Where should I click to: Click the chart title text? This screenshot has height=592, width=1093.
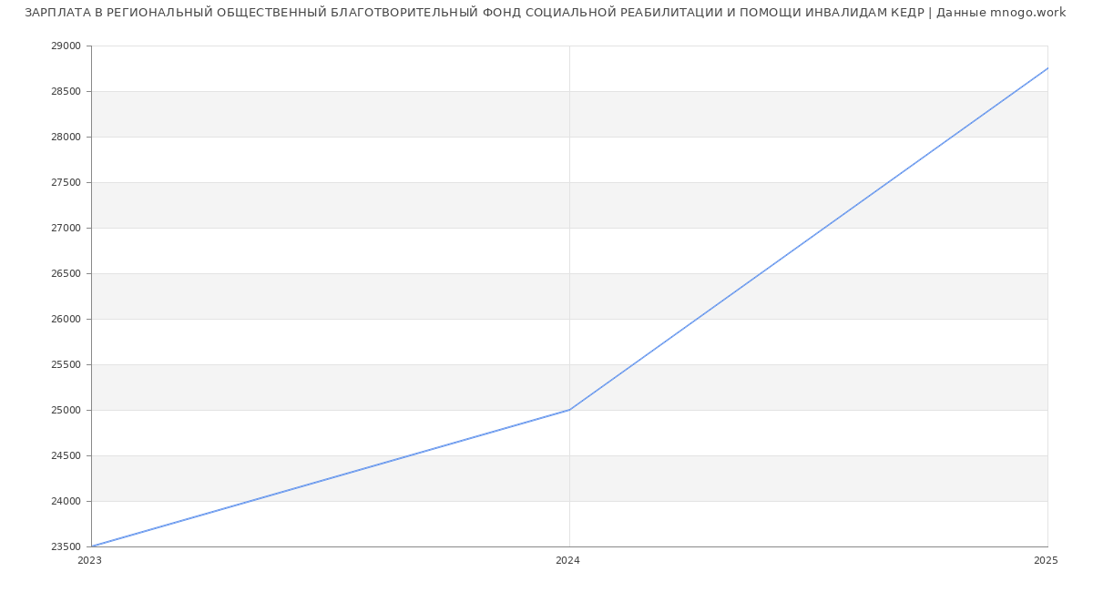point(545,13)
